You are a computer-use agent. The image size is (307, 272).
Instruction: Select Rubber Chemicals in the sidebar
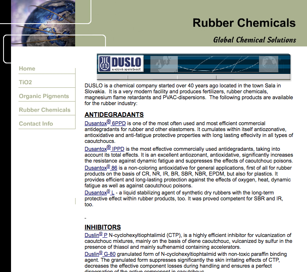(x=44, y=110)
